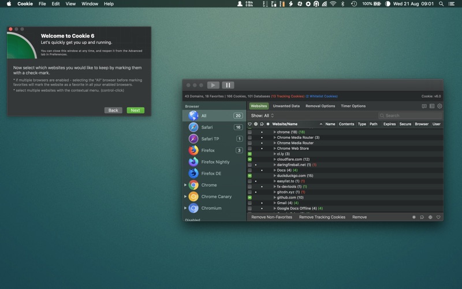
Task: Click the play button in Cookie toolbar
Action: coord(213,85)
